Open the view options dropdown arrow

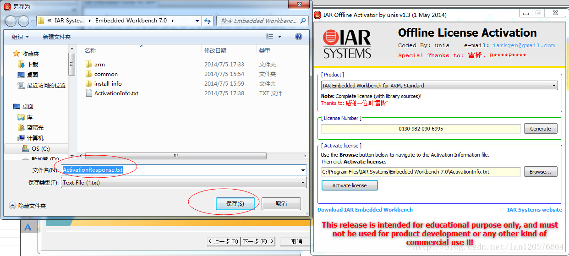[x=279, y=37]
